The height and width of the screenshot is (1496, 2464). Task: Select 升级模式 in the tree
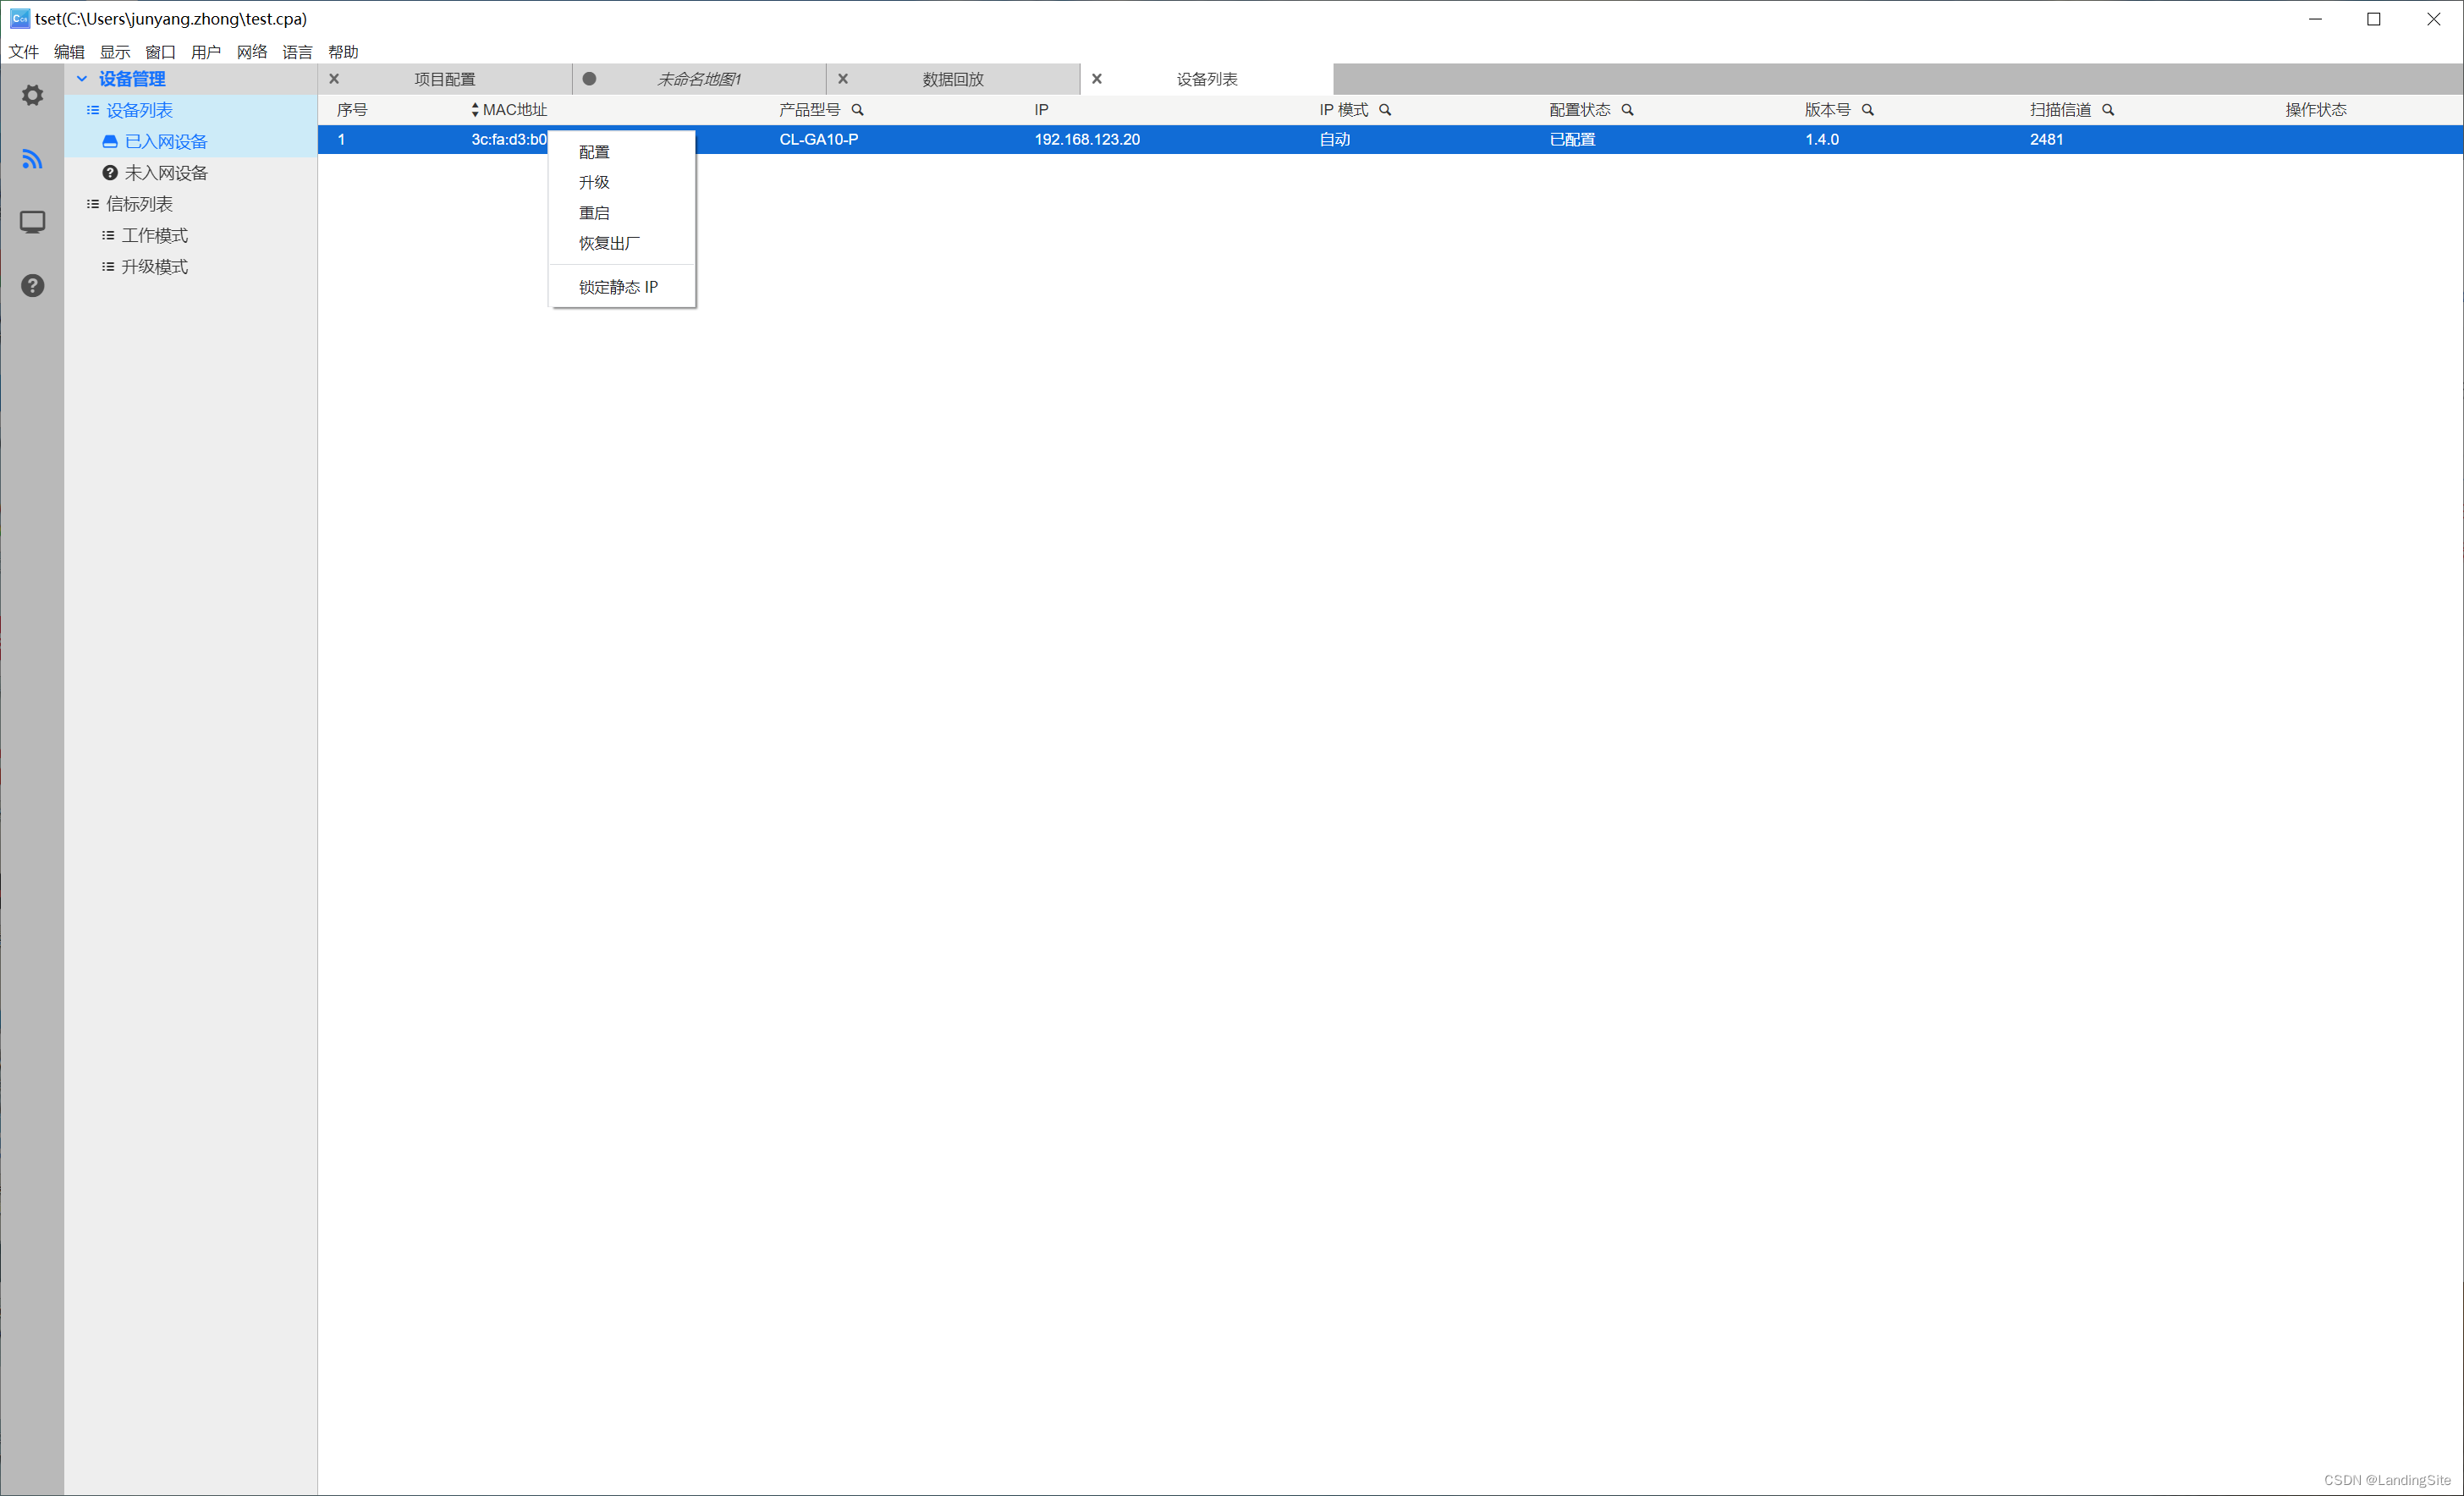coord(155,267)
